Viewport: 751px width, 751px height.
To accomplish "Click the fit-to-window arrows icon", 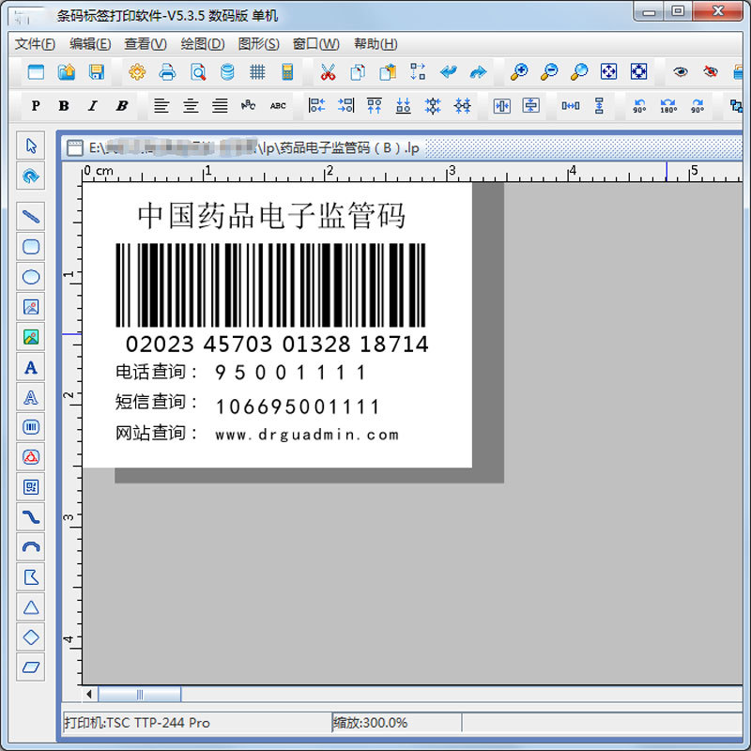I will [x=608, y=72].
